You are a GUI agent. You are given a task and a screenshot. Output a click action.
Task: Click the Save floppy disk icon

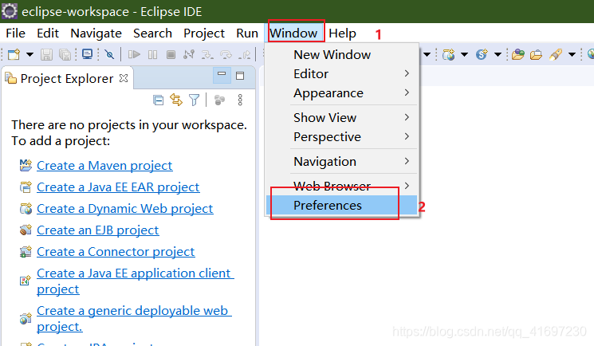click(x=46, y=54)
